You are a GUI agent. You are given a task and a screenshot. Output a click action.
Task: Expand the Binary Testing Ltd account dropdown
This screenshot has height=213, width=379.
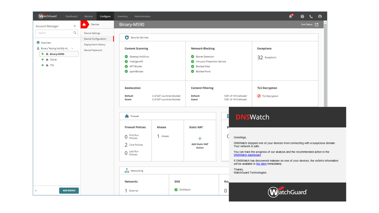click(x=72, y=48)
